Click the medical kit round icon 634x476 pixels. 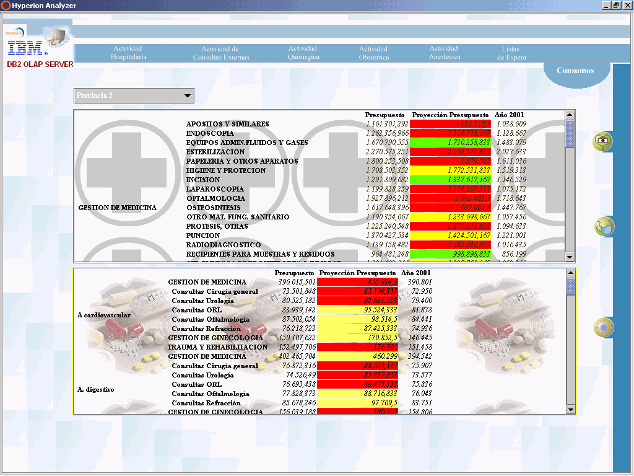(603, 141)
